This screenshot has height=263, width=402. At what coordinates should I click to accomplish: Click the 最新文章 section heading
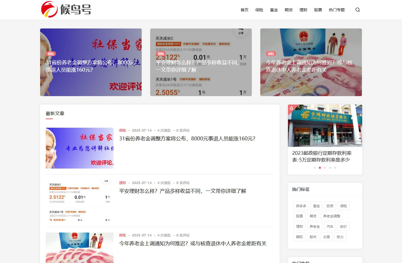coord(55,113)
